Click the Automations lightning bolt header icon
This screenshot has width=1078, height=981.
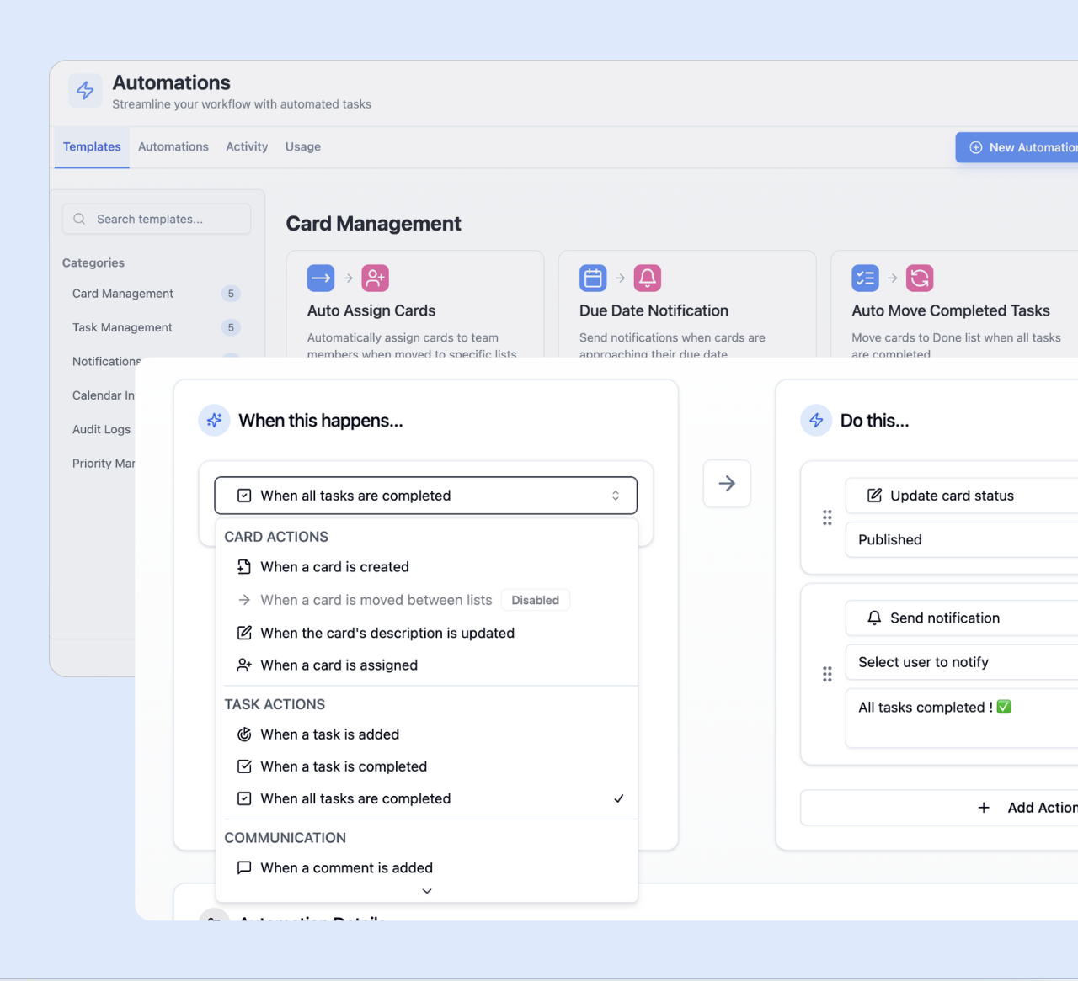(86, 90)
